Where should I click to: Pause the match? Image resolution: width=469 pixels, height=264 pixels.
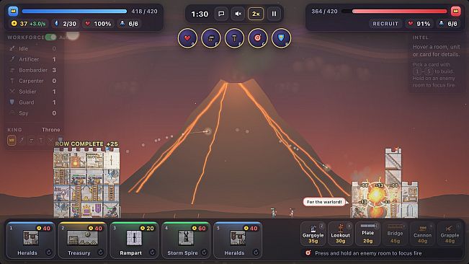274,14
